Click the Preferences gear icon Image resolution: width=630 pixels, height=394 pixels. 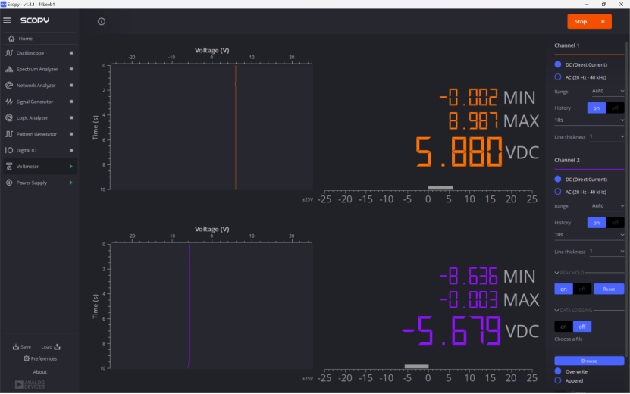[27, 358]
